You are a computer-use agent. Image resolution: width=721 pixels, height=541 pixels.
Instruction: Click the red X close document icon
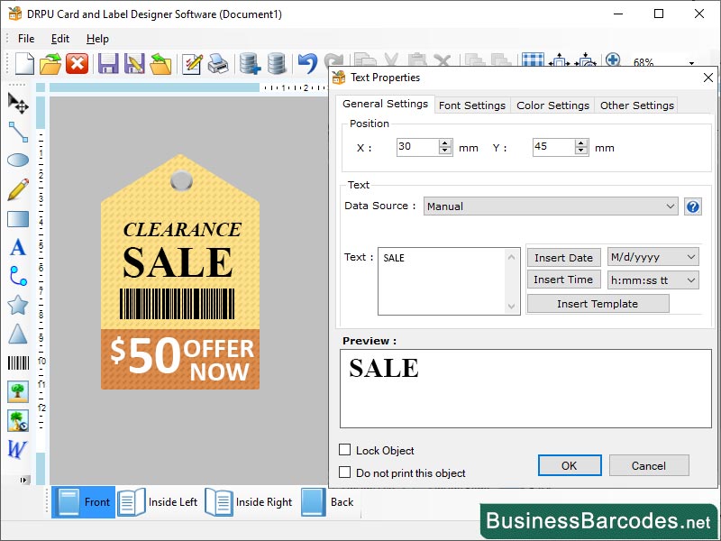77,63
